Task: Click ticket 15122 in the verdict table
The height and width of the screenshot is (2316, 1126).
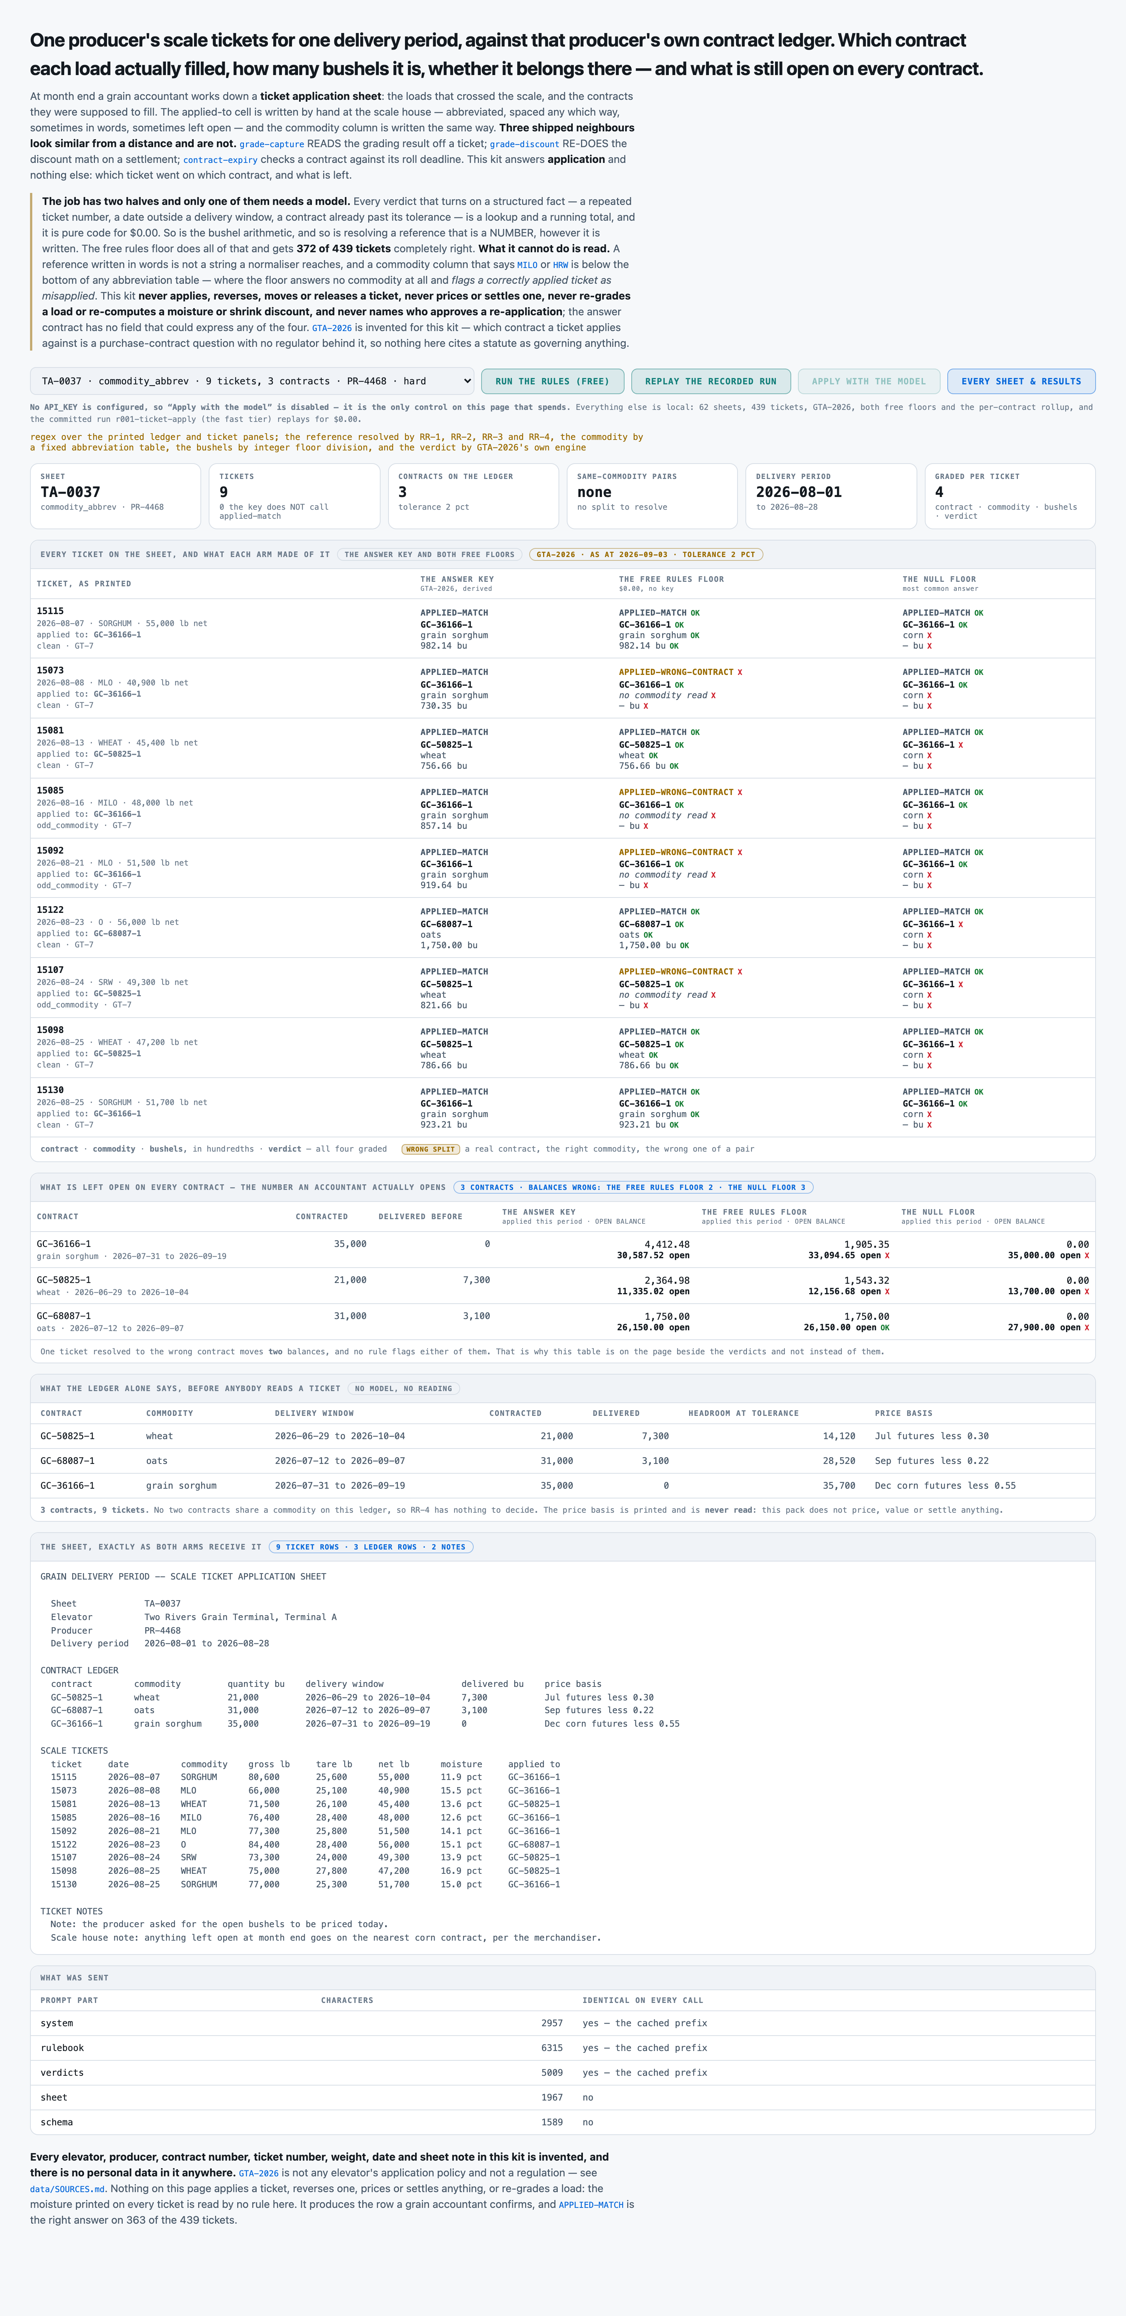Action: pos(50,910)
